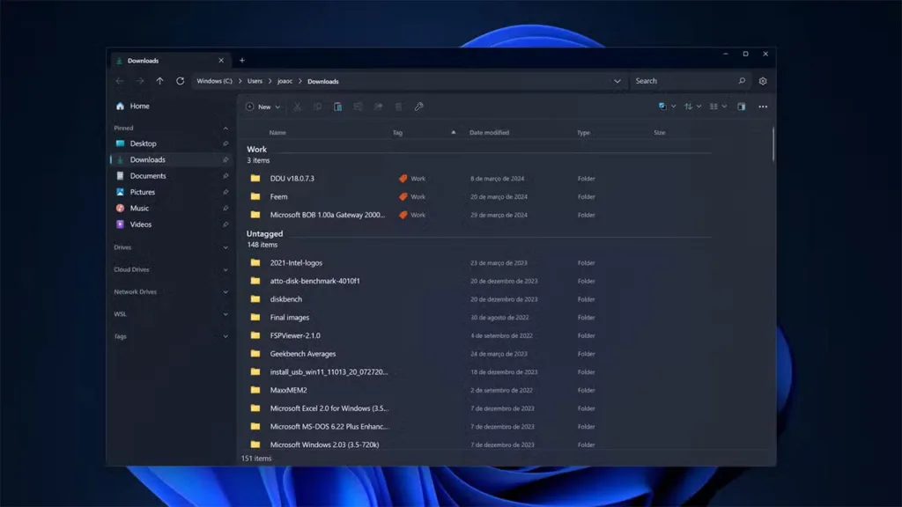Collapse the Pinned section chevron
902x507 pixels.
click(225, 129)
